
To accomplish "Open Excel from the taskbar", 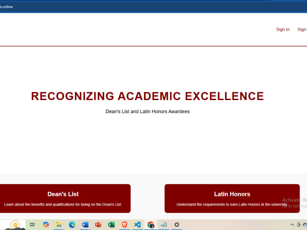I will [111, 224].
